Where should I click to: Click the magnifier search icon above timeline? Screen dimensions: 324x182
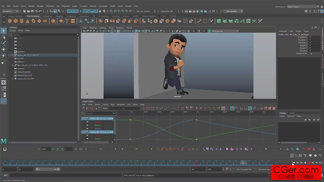pyautogui.click(x=320, y=156)
